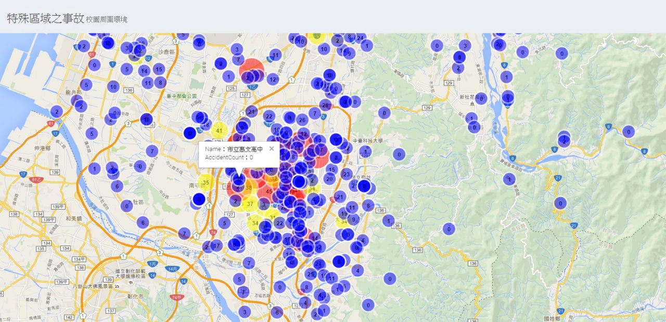The width and height of the screenshot is (666, 322).
Task: Open marker 8 left of Route 136 sign
Action: pos(368,205)
